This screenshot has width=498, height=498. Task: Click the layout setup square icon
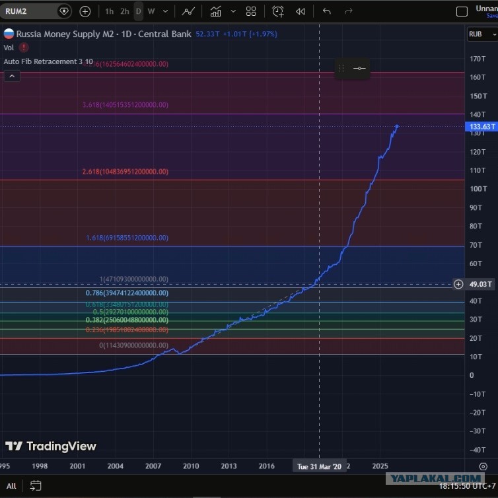coord(462,12)
